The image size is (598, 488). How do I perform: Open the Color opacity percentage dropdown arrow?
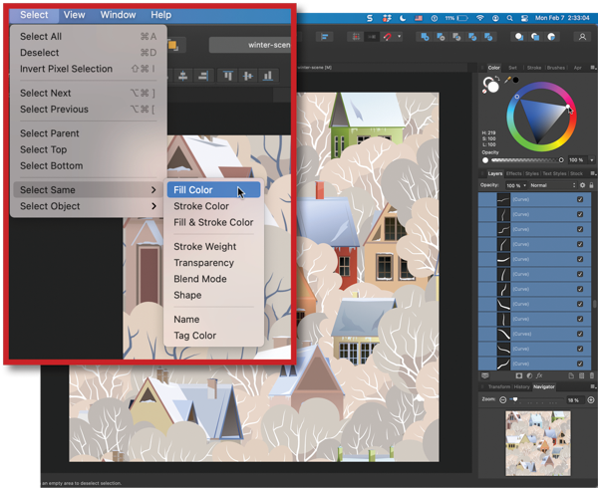[592, 160]
